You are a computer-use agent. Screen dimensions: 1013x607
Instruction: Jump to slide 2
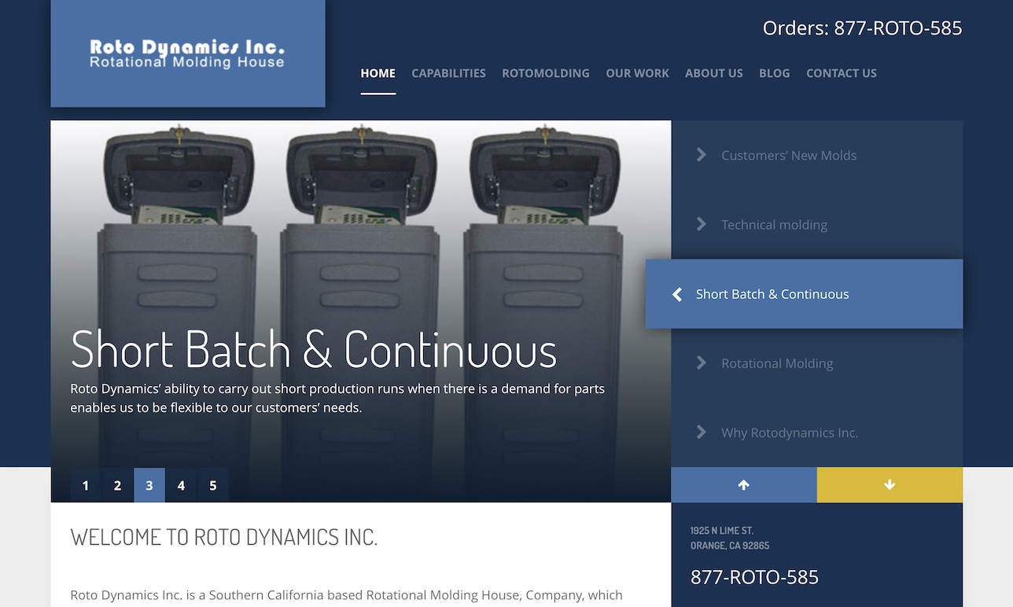(117, 485)
